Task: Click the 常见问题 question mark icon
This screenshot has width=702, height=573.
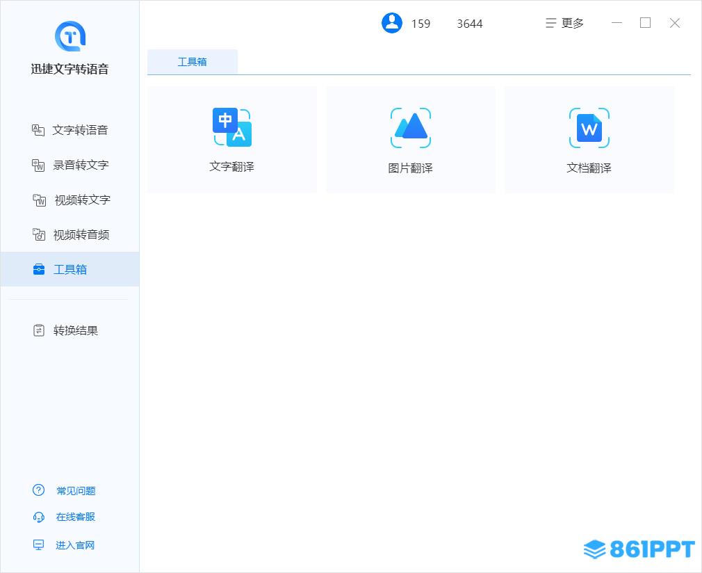Action: click(x=38, y=490)
